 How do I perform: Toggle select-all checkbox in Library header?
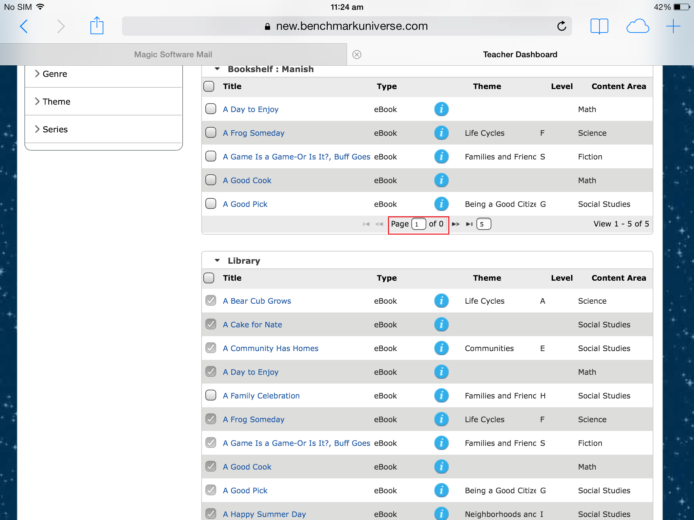click(209, 278)
